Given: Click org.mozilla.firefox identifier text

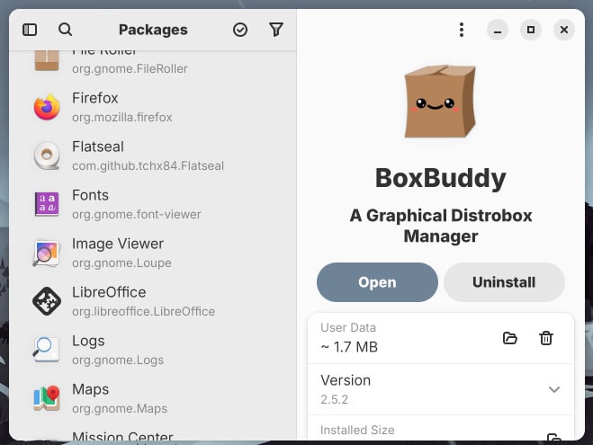Looking at the screenshot, I should pyautogui.click(x=122, y=117).
